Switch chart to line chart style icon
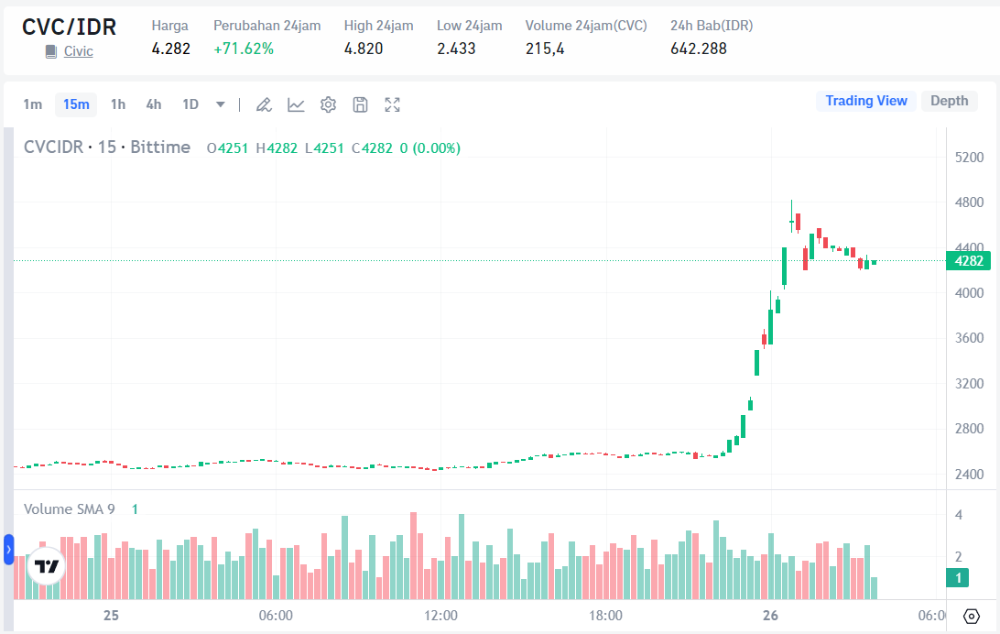The image size is (1000, 634). click(x=296, y=104)
